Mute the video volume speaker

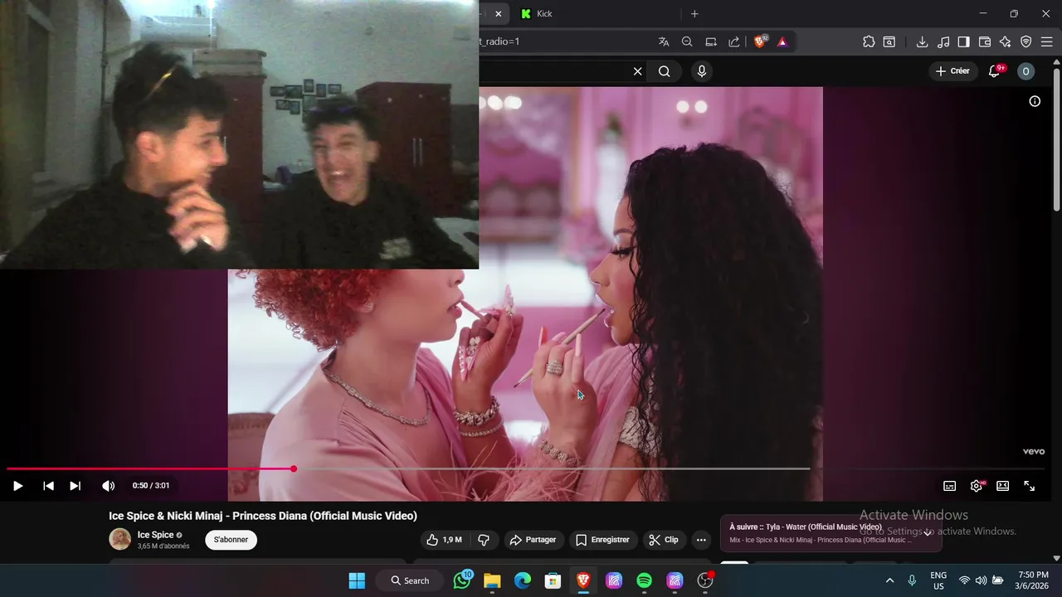click(108, 486)
